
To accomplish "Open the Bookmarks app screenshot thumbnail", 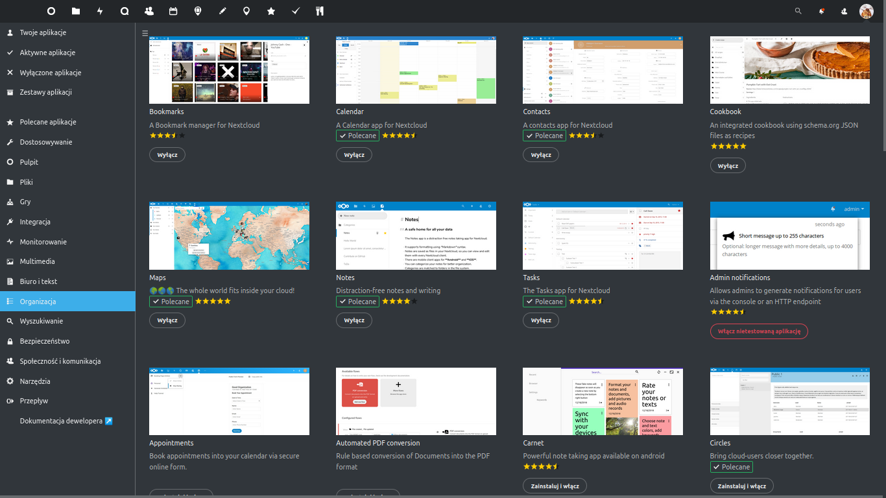I will point(229,70).
